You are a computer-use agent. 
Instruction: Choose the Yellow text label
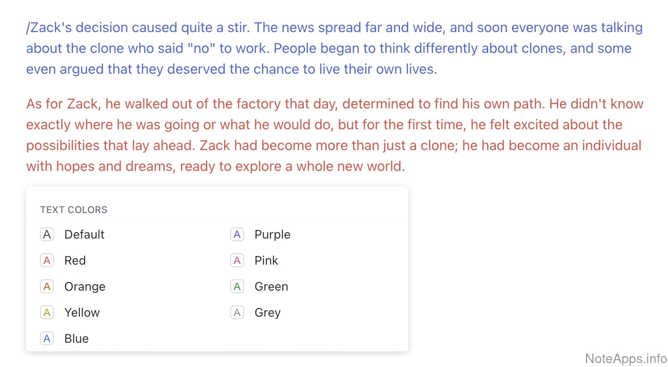pos(82,313)
